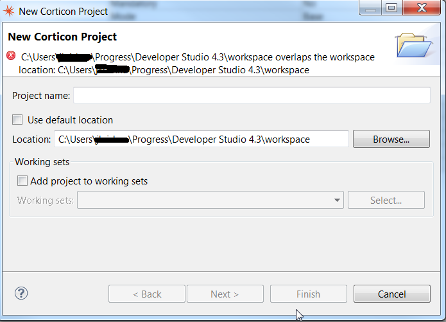446x322 pixels.
Task: Click the folder wizard banner icon
Action: tap(413, 45)
